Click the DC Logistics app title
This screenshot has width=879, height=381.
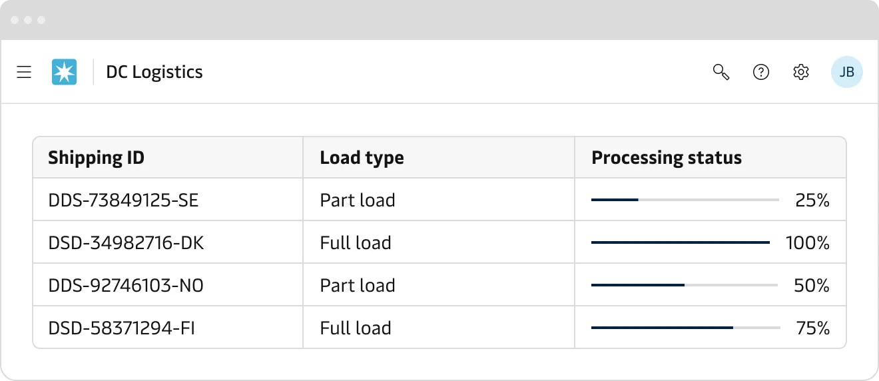coord(154,72)
